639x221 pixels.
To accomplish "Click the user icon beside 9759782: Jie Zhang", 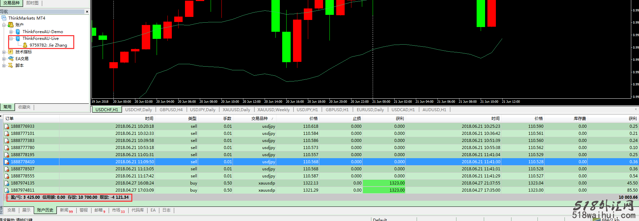I will point(25,45).
